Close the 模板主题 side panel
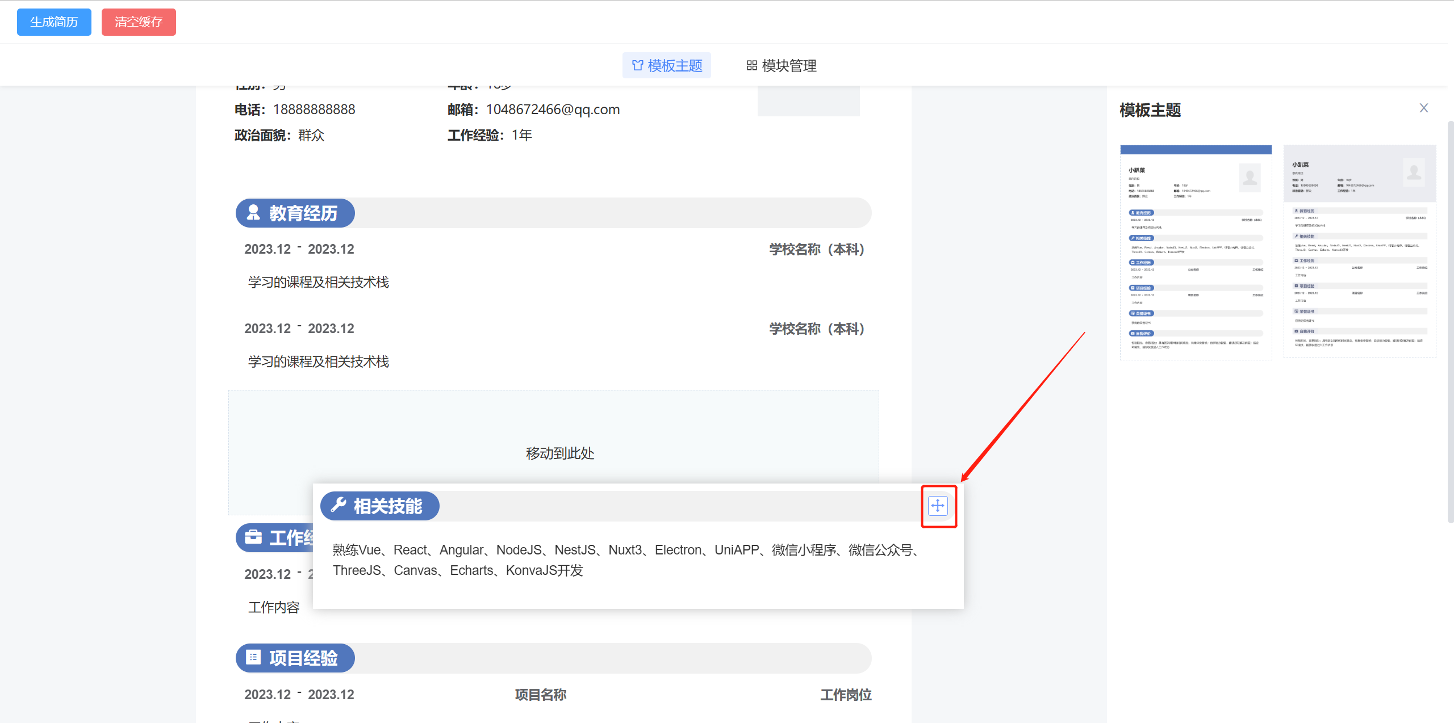The width and height of the screenshot is (1454, 723). [x=1423, y=108]
